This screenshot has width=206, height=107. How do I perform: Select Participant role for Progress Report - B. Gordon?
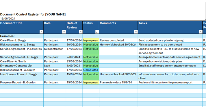coord(55,83)
